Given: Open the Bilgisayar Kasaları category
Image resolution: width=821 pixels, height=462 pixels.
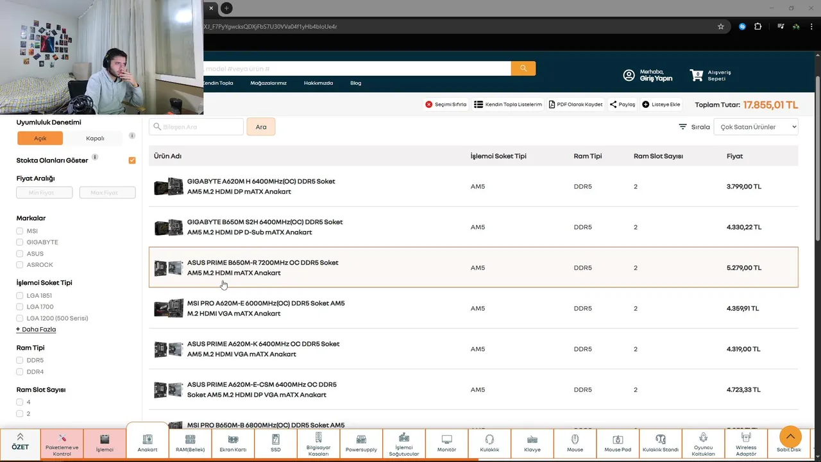Looking at the screenshot, I should point(318,444).
